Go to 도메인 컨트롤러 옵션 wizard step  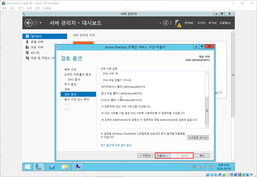[x=77, y=74]
